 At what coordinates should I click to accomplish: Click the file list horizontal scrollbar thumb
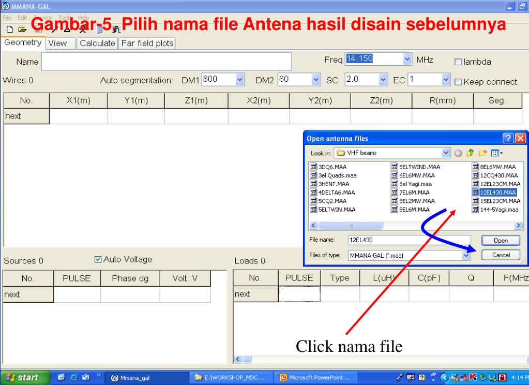coord(351,225)
